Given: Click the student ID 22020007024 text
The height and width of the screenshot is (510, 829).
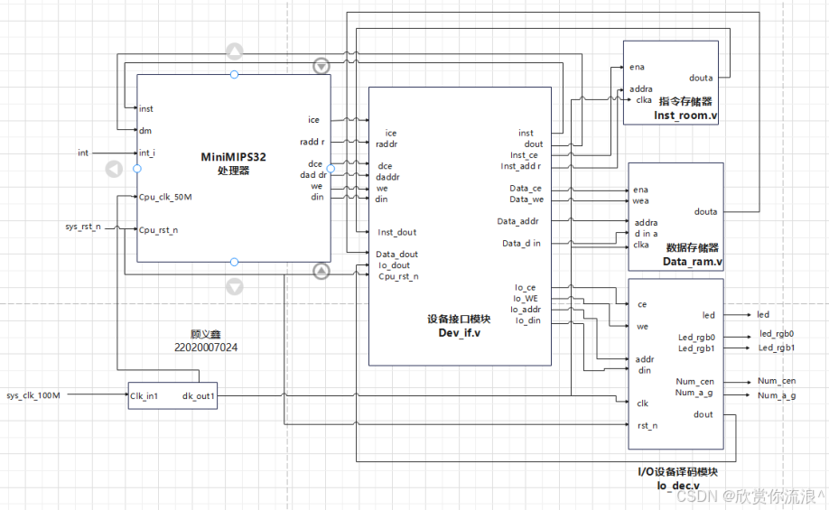Looking at the screenshot, I should 206,348.
